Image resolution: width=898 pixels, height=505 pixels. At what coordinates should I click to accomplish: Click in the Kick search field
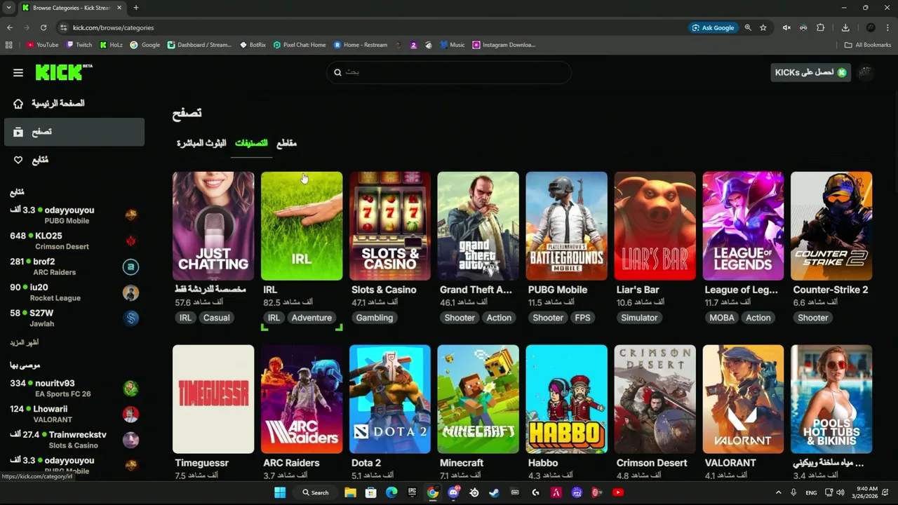449,72
